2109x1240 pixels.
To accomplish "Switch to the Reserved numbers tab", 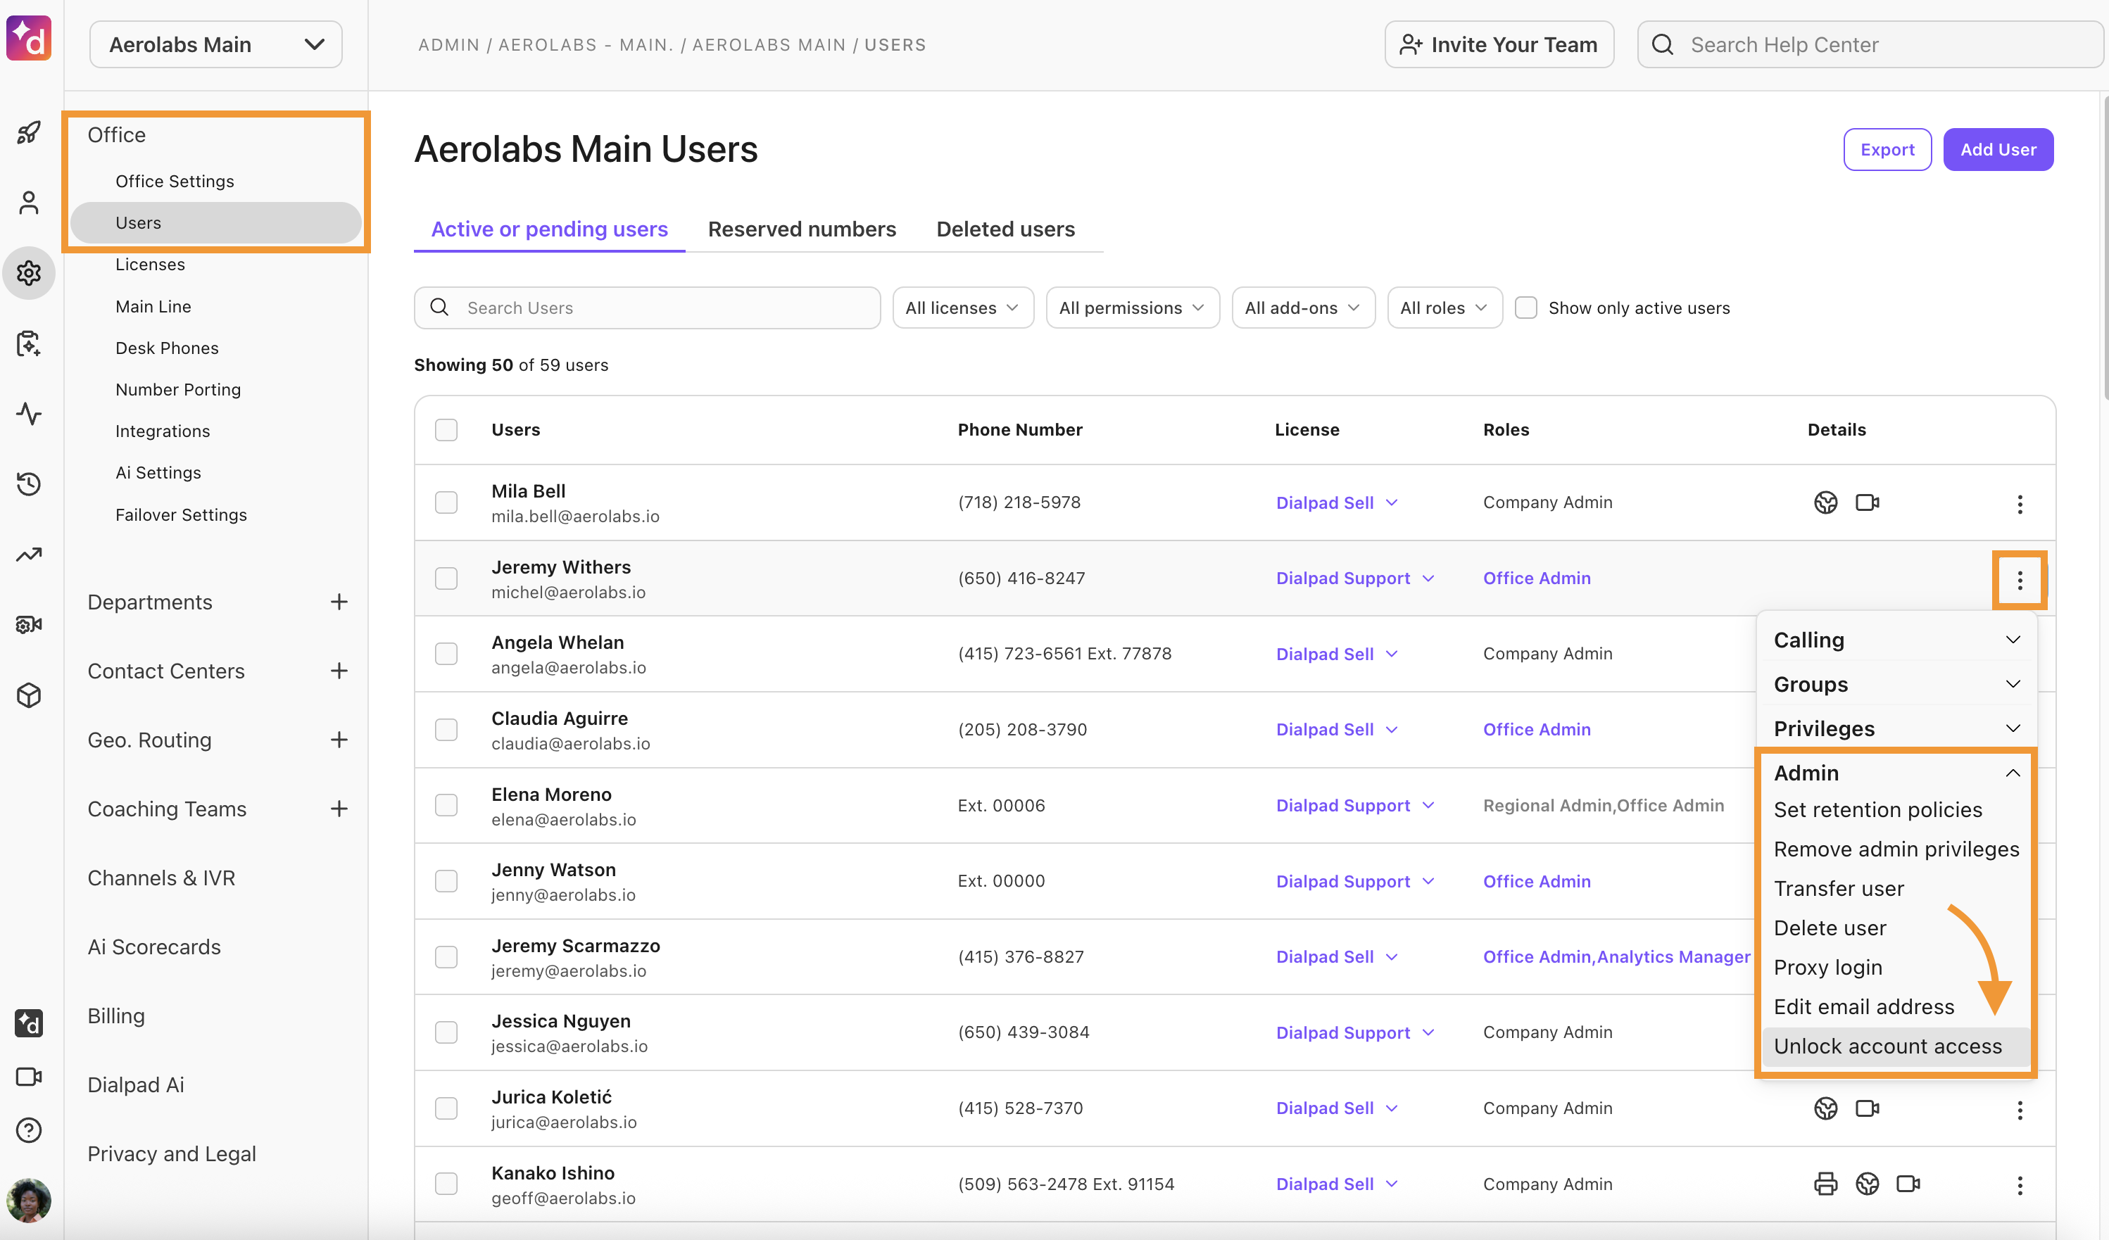I will click(802, 229).
